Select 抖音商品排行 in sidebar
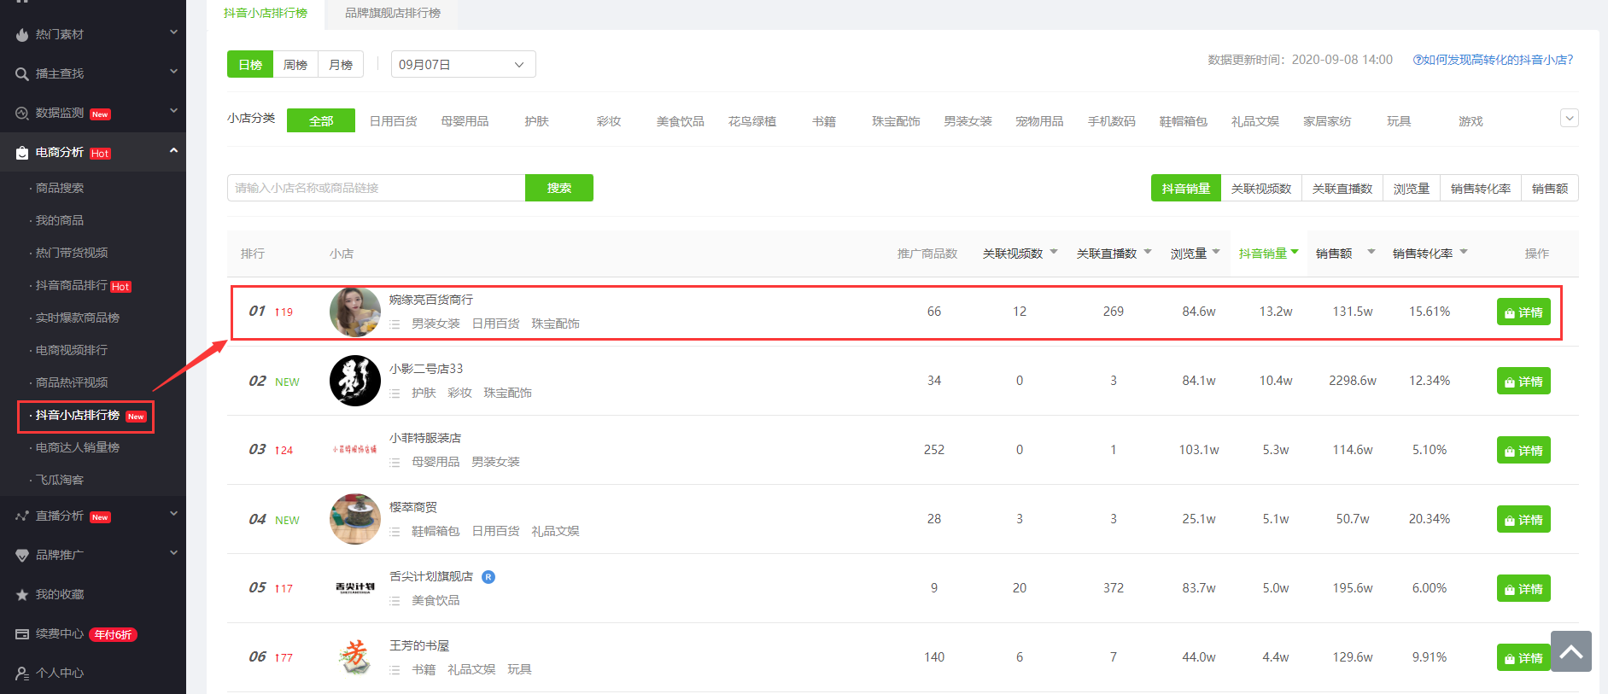Viewport: 1608px width, 694px height. pyautogui.click(x=72, y=285)
